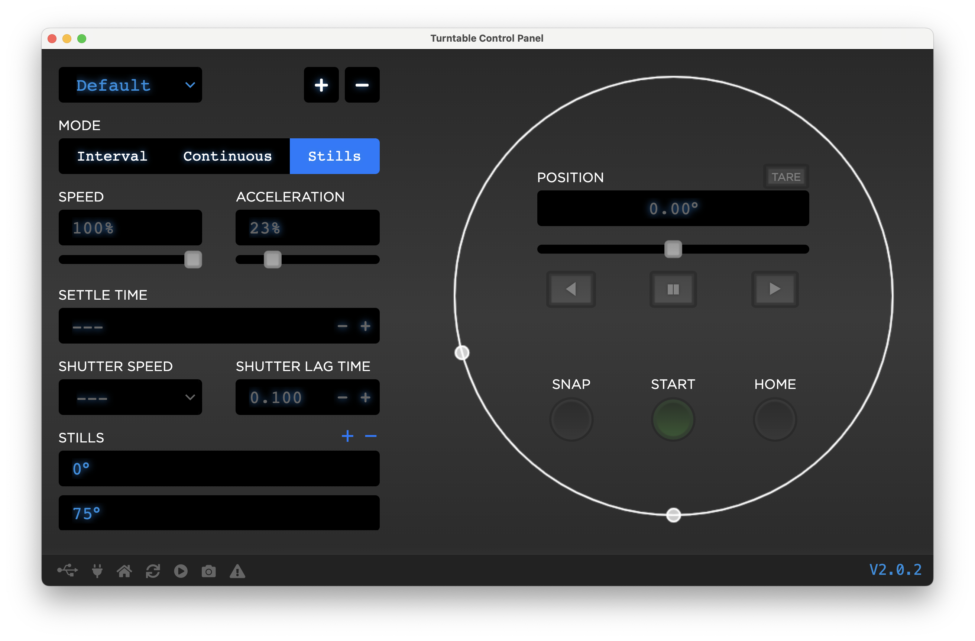Screen dimensions: 975x641
Task: Click the power plug status icon
Action: point(97,570)
